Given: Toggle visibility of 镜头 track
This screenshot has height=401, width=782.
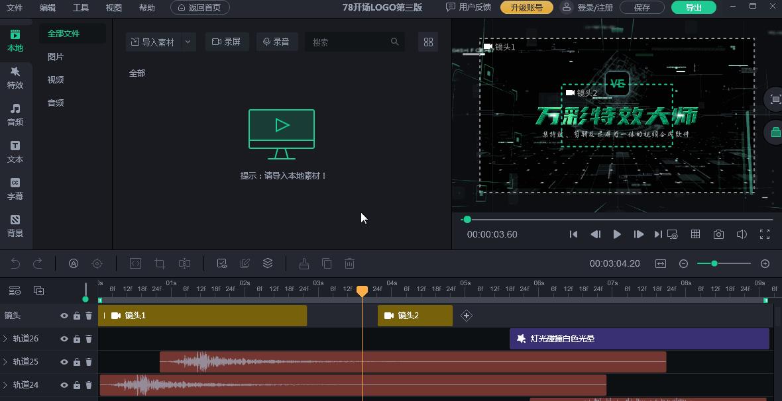Looking at the screenshot, I should (64, 316).
